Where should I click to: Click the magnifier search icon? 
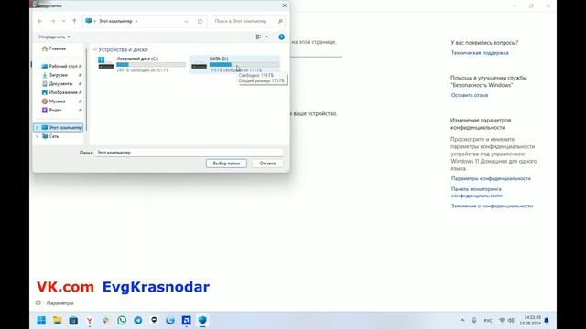coord(280,21)
